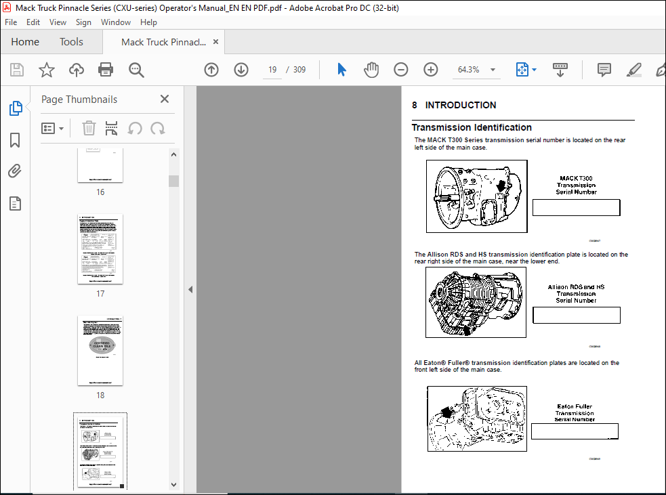Go to the previous page

(x=211, y=70)
